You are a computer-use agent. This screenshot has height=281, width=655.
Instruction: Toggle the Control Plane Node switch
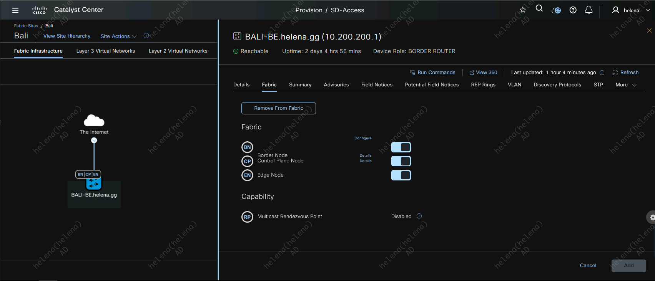coord(401,161)
